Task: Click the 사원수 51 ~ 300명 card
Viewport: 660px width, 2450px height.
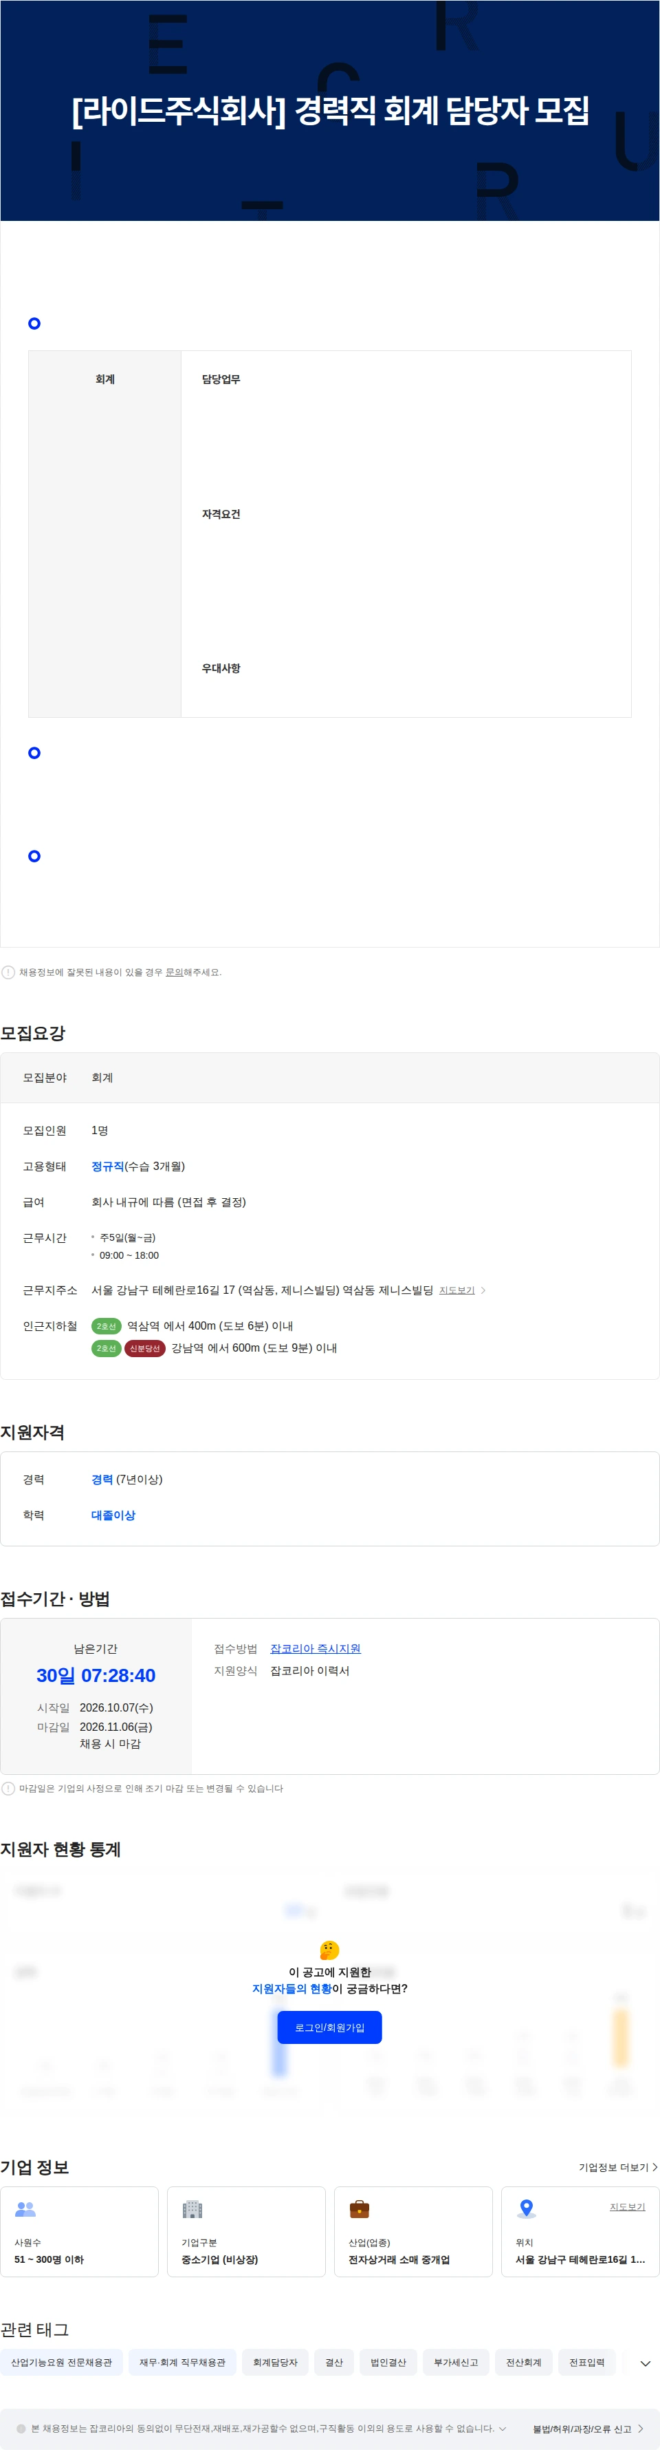Action: (80, 2231)
